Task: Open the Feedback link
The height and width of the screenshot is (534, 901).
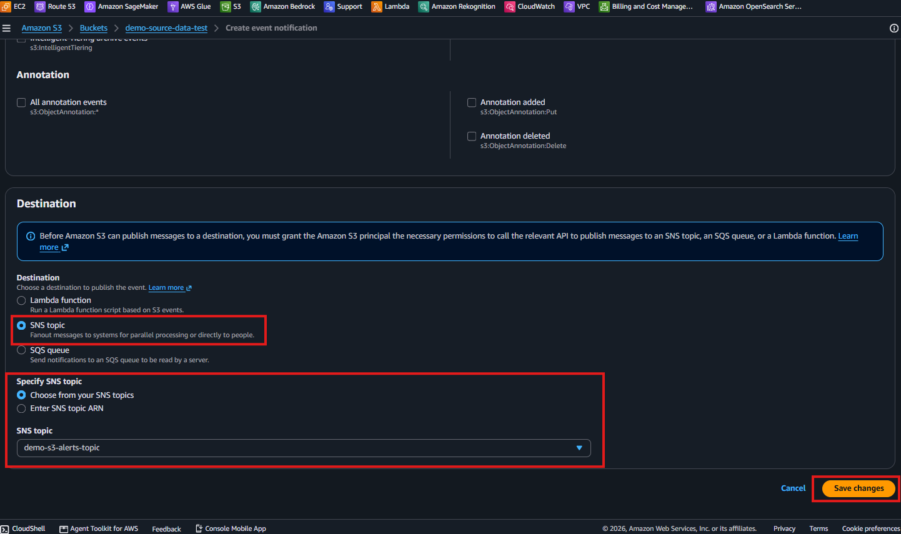Action: (166, 529)
